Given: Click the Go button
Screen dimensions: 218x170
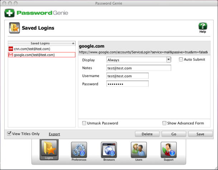Looking at the screenshot, I should tap(174, 134).
